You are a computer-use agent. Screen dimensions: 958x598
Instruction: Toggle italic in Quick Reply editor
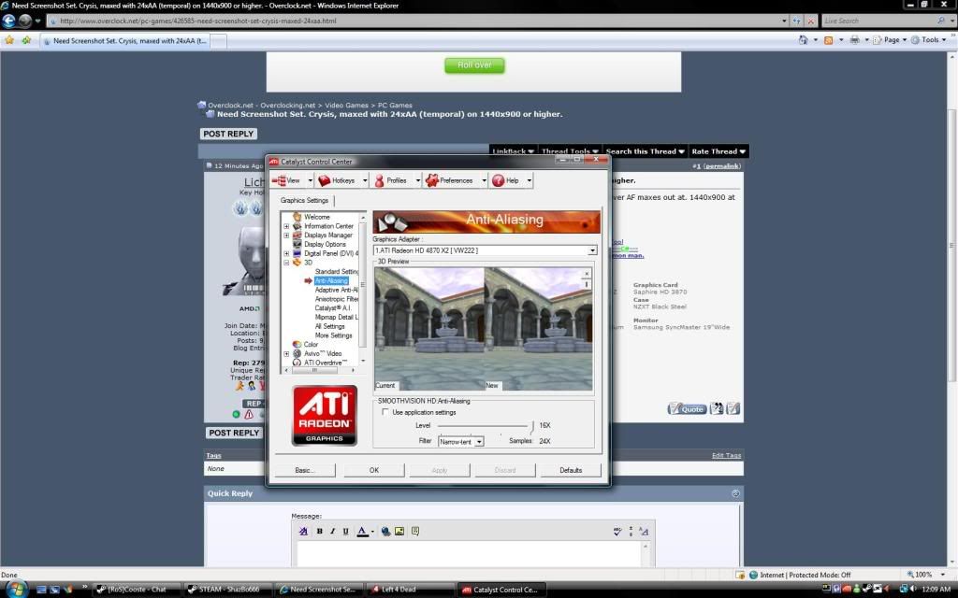point(332,532)
